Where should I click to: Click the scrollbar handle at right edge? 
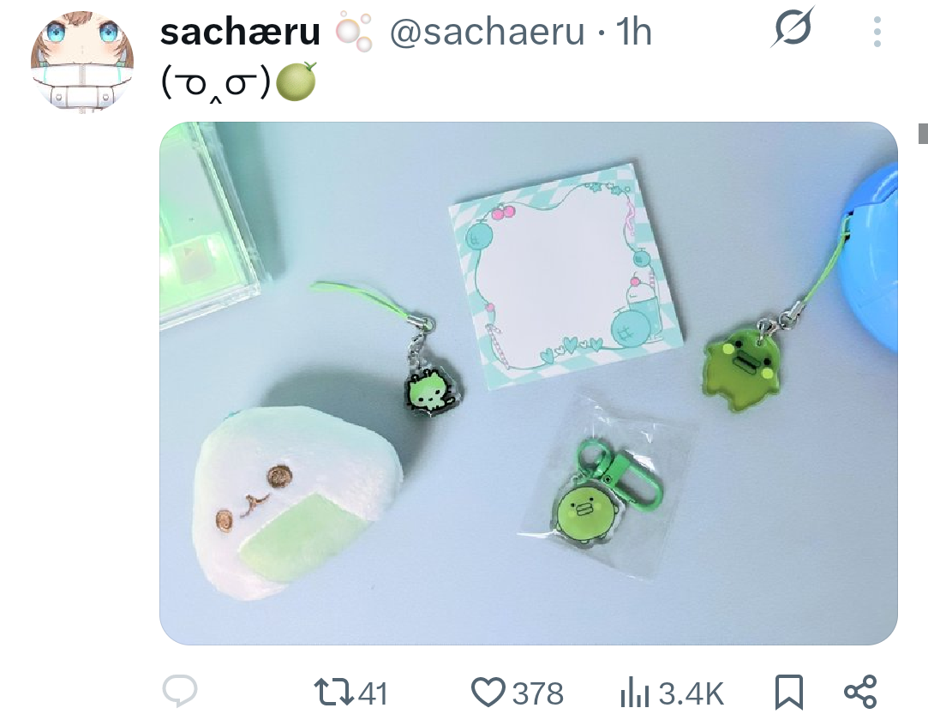tap(923, 133)
